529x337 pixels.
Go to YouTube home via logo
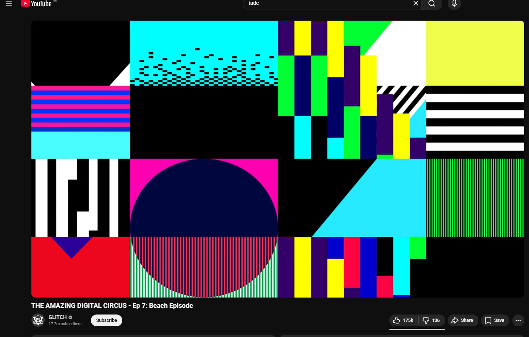36,4
